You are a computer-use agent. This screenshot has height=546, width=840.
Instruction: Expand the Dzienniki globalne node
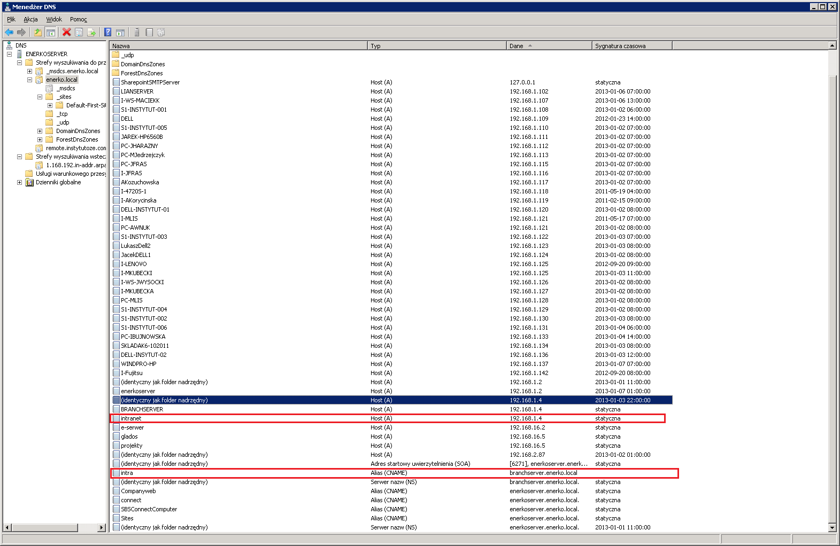[19, 182]
